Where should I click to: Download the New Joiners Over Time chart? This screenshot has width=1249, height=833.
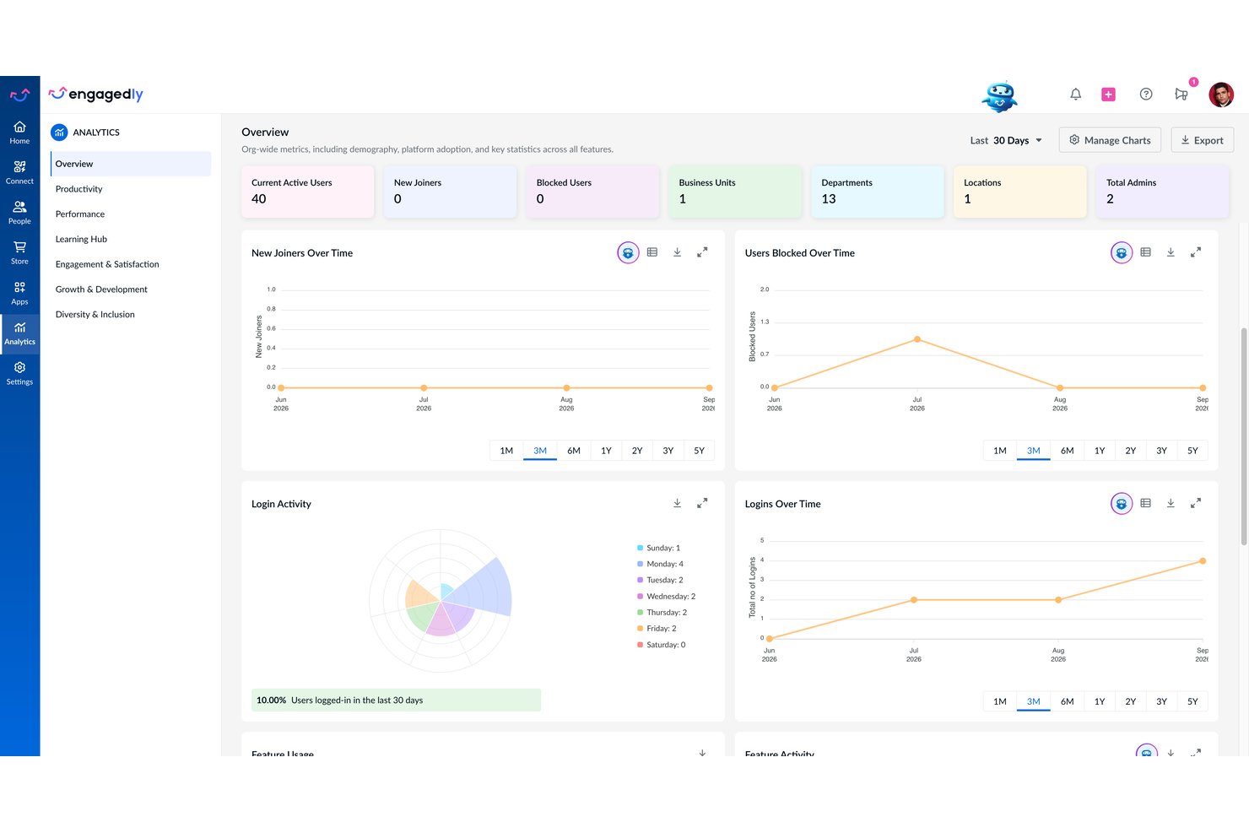point(677,252)
